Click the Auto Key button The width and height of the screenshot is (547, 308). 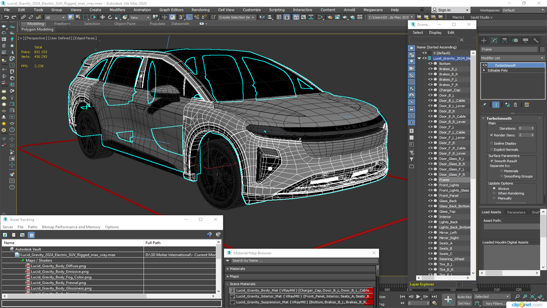464,297
